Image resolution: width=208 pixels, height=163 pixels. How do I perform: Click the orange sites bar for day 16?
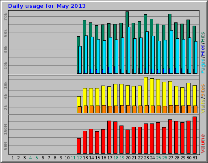(x=104, y=109)
